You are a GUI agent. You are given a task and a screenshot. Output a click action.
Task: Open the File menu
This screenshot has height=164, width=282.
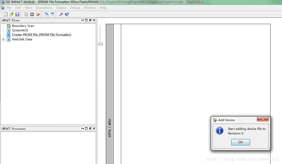point(9,8)
